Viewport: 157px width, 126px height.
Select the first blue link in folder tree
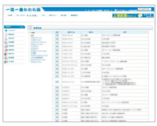pos(36,38)
